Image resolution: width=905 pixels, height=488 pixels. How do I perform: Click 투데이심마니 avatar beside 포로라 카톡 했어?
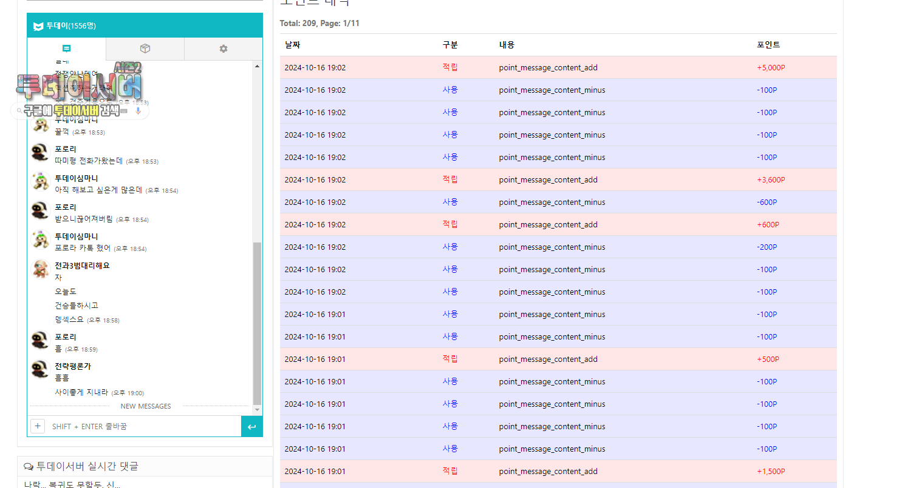tap(40, 240)
